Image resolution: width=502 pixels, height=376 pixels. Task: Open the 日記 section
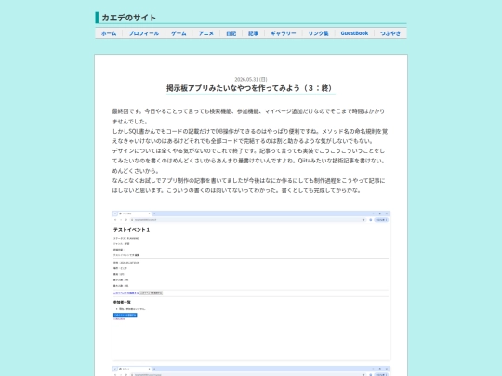[231, 33]
